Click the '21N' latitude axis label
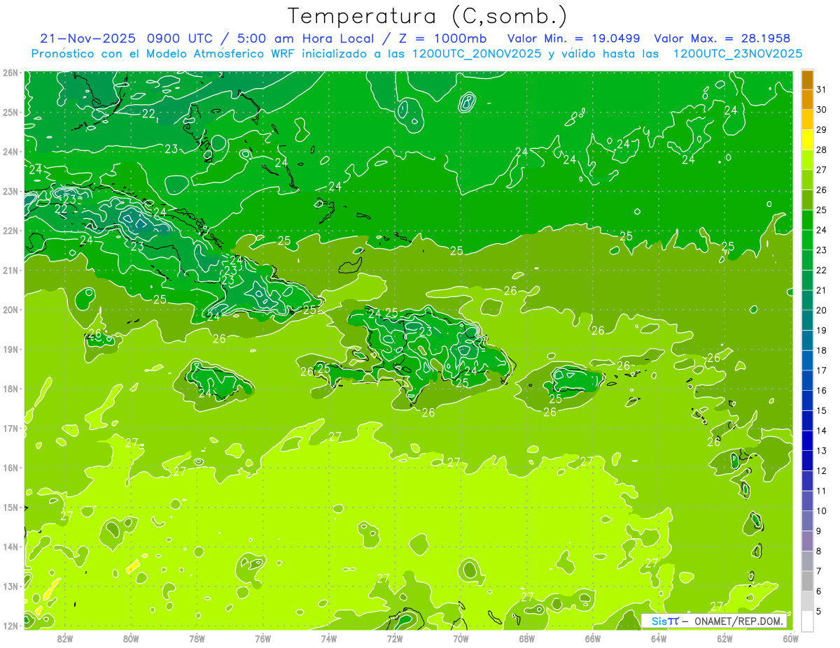840x648 pixels. point(10,271)
